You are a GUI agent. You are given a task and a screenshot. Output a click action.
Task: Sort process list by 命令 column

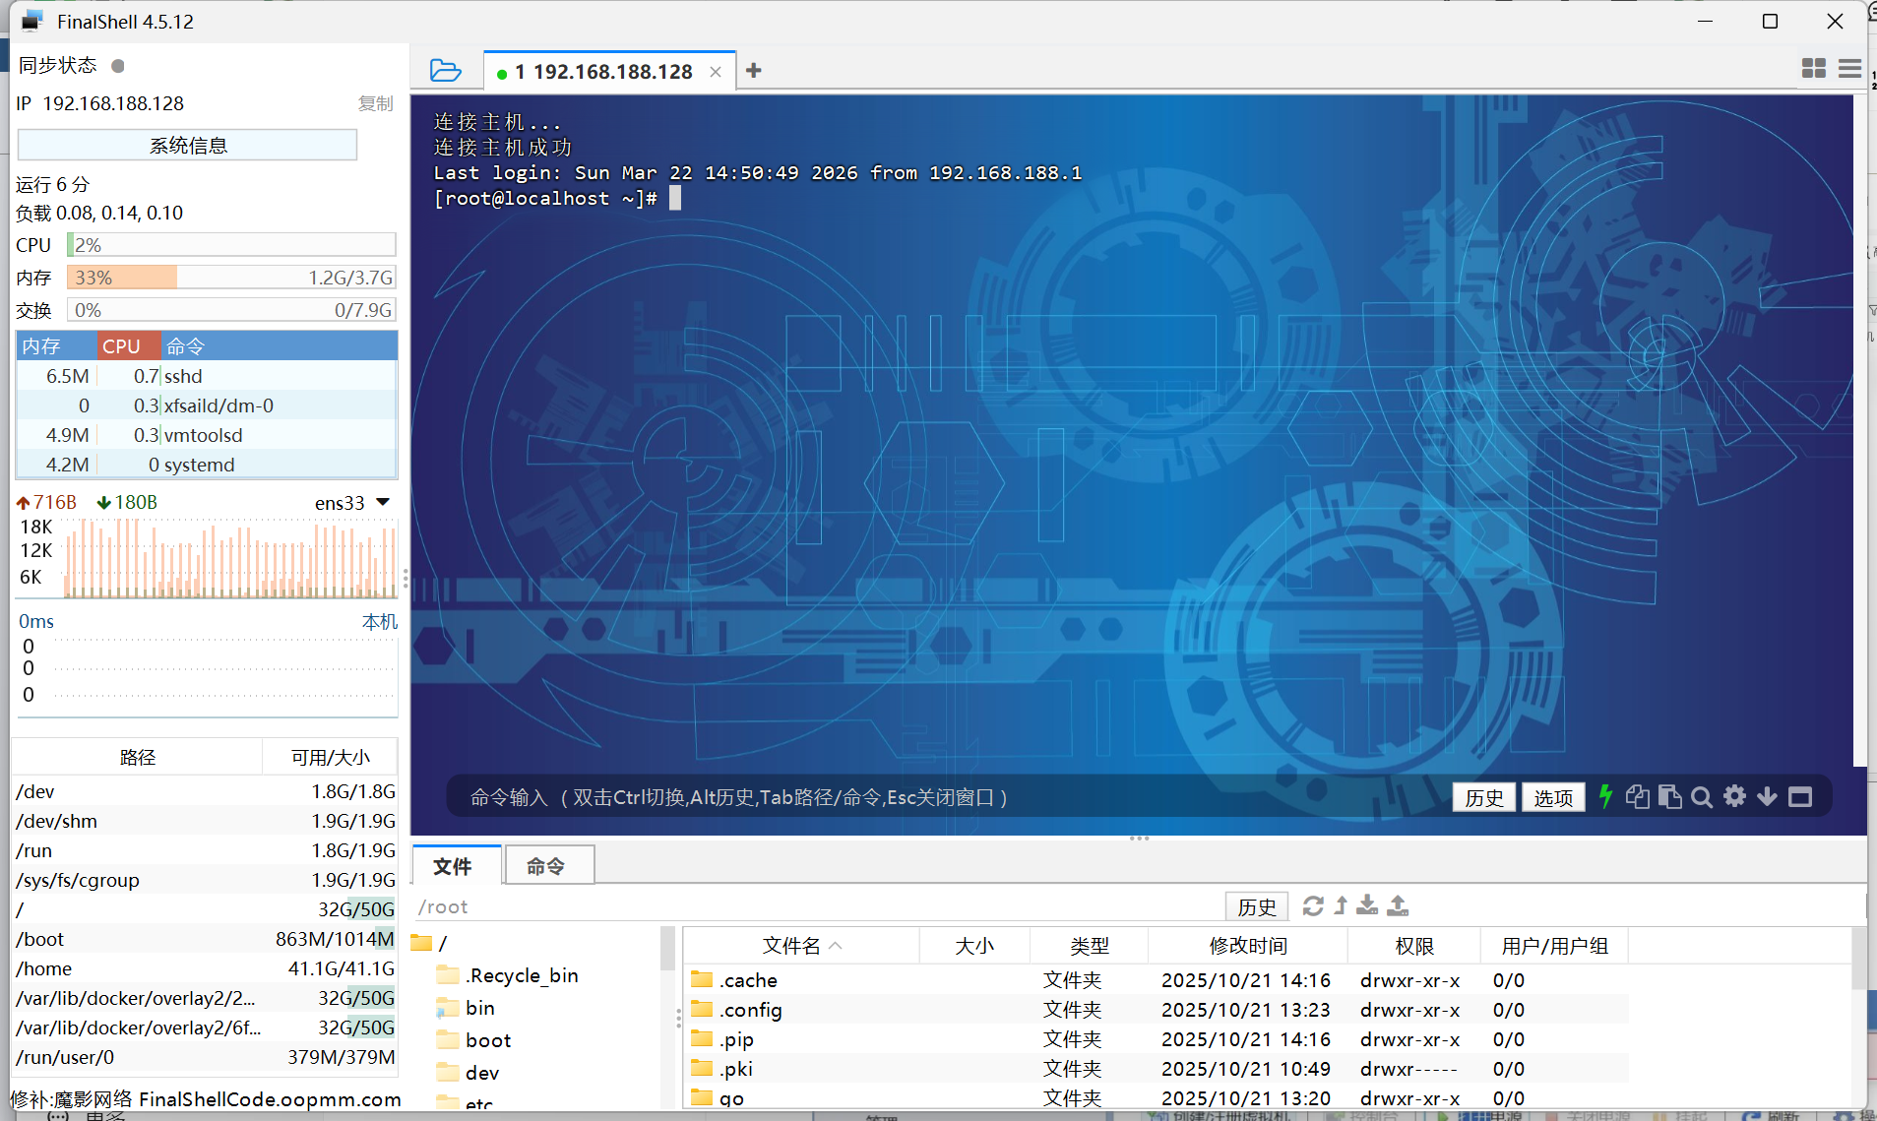(x=279, y=346)
